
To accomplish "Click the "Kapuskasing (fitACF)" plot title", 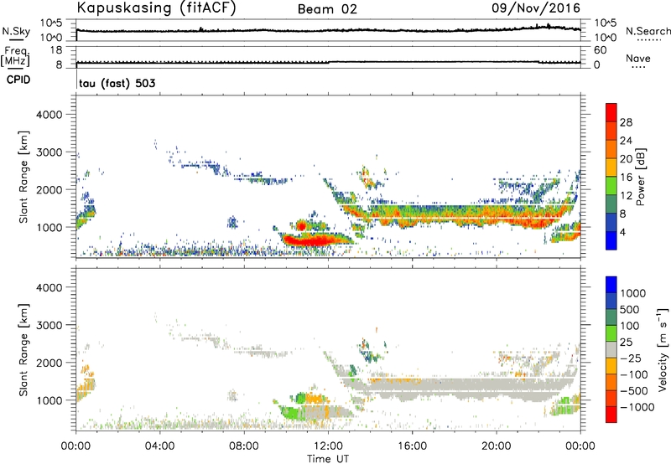I will [x=156, y=8].
